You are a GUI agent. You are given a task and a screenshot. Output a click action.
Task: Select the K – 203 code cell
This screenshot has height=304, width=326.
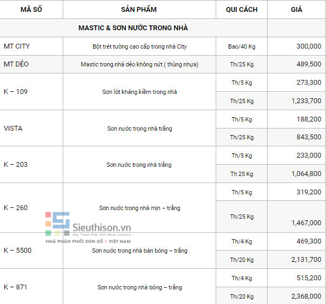point(31,165)
